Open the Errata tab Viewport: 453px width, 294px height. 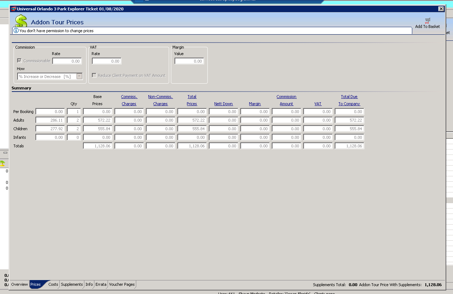point(101,284)
